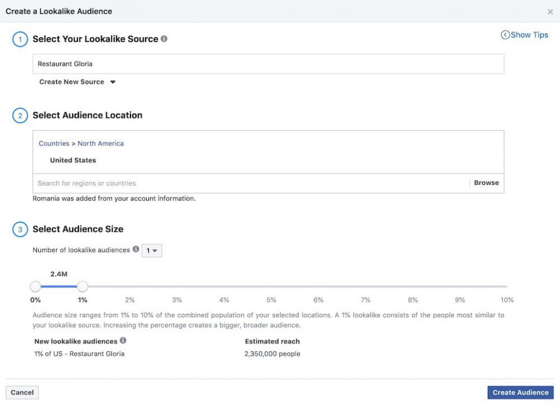
Task: Open the Browse location picker
Action: [486, 182]
